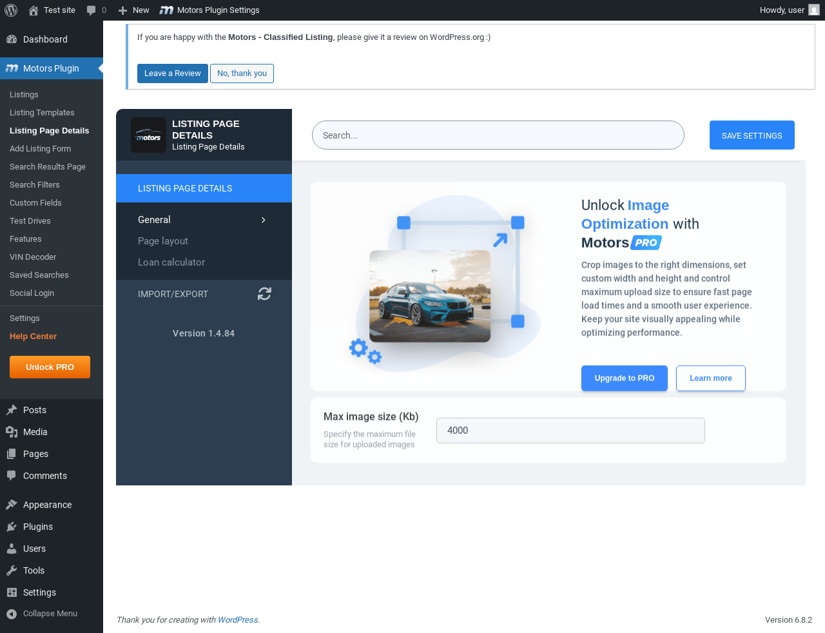The width and height of the screenshot is (825, 633).
Task: Click the New plus icon
Action: pos(122,10)
